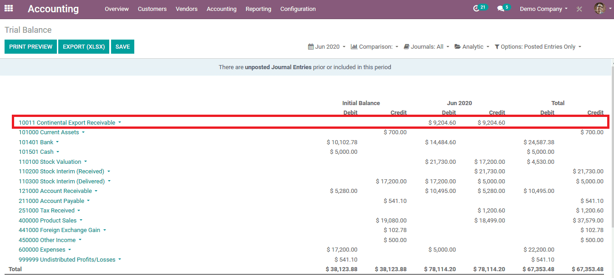
Task: Open the Reporting menu
Action: (258, 9)
